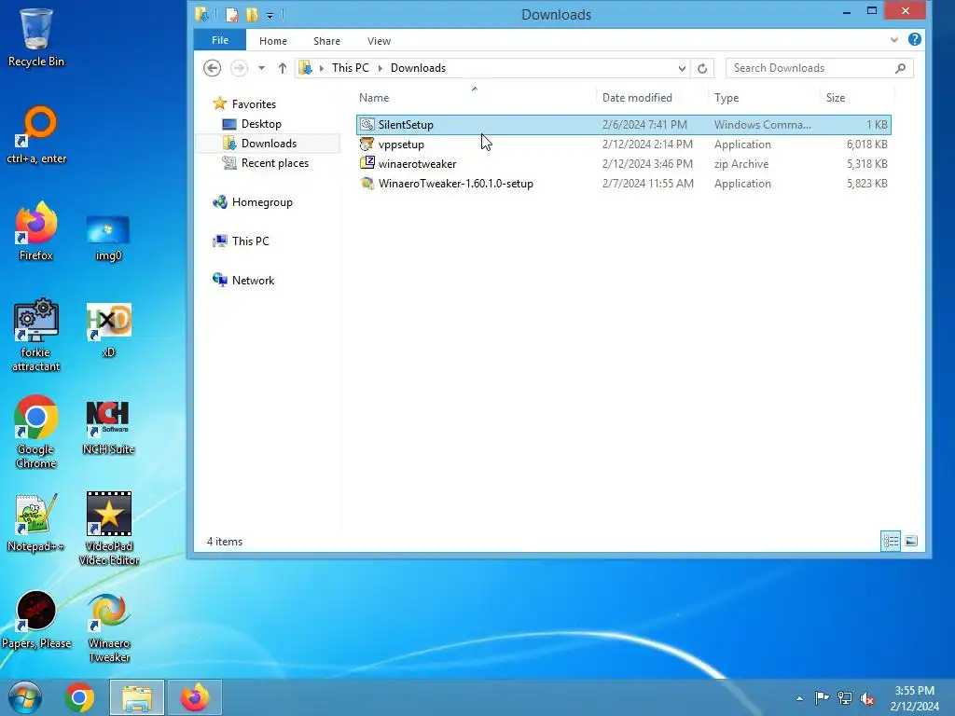955x716 pixels.
Task: Select the Notepad++ desktop shortcut
Action: (x=36, y=522)
